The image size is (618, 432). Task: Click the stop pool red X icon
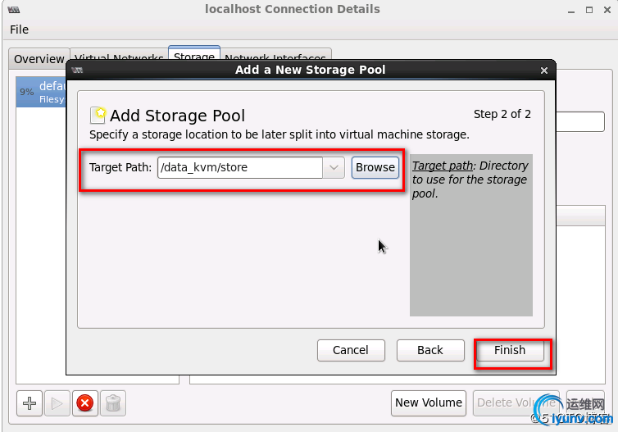click(x=84, y=402)
